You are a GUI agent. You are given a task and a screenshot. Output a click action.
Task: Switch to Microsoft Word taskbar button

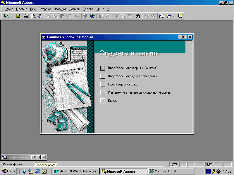click(76, 171)
